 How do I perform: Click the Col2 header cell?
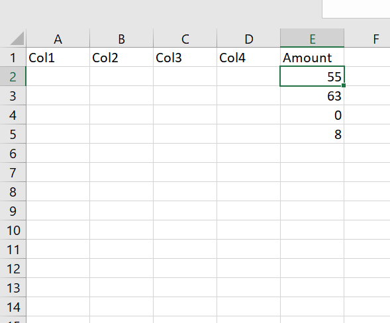pos(121,57)
